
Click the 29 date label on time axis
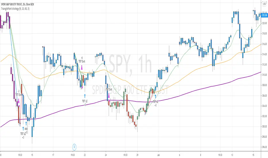137,155
